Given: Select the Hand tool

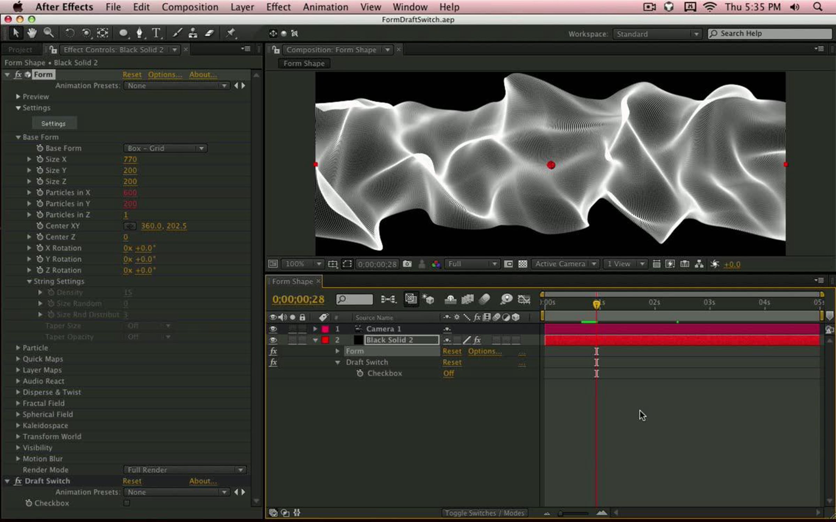Looking at the screenshot, I should (x=32, y=33).
